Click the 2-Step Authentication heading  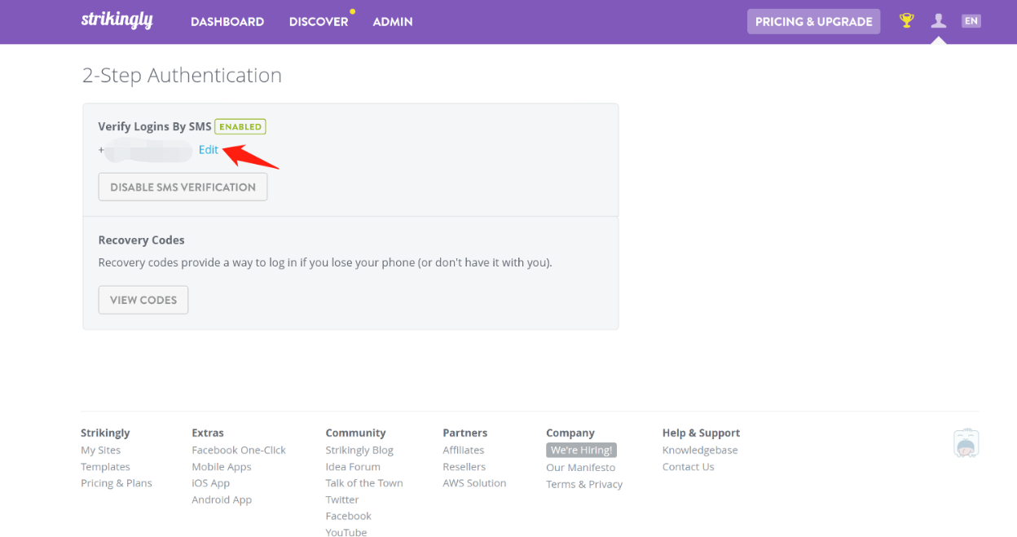(183, 75)
